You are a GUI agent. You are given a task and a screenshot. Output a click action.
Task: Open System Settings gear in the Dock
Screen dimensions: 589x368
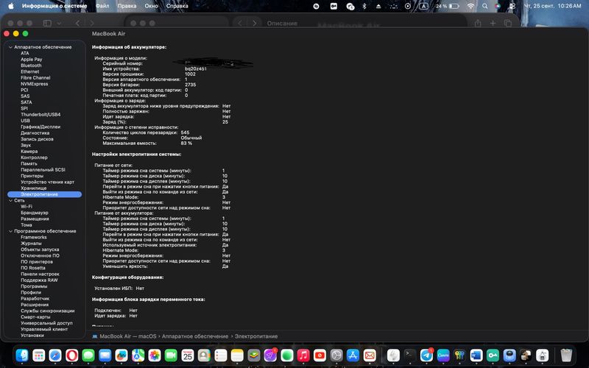pos(336,355)
